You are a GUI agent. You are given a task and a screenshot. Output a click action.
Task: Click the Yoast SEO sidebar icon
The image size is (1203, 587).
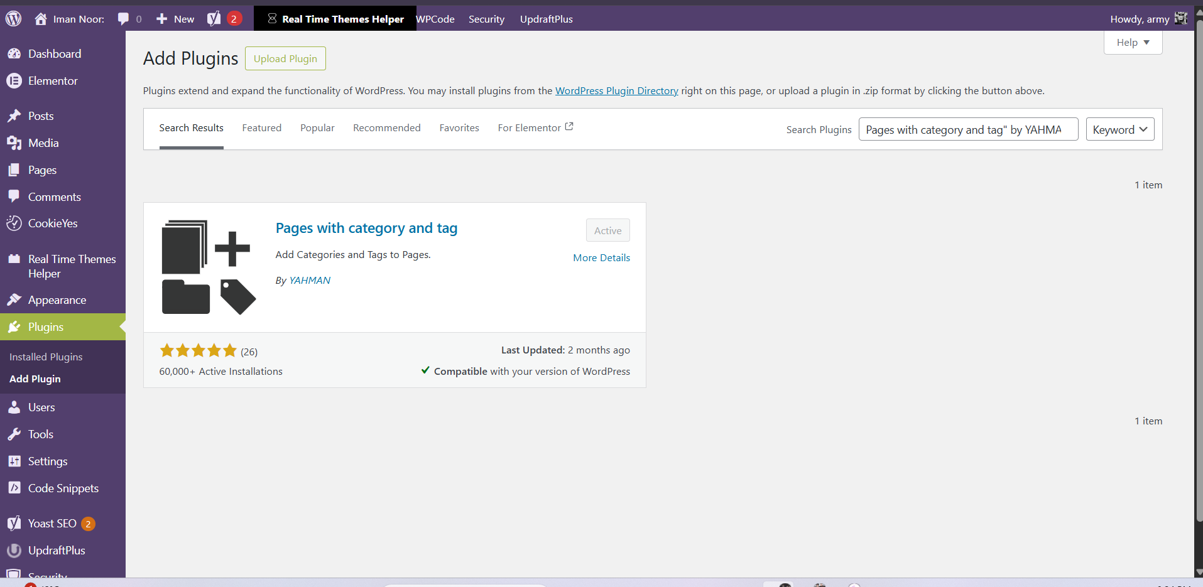14,524
